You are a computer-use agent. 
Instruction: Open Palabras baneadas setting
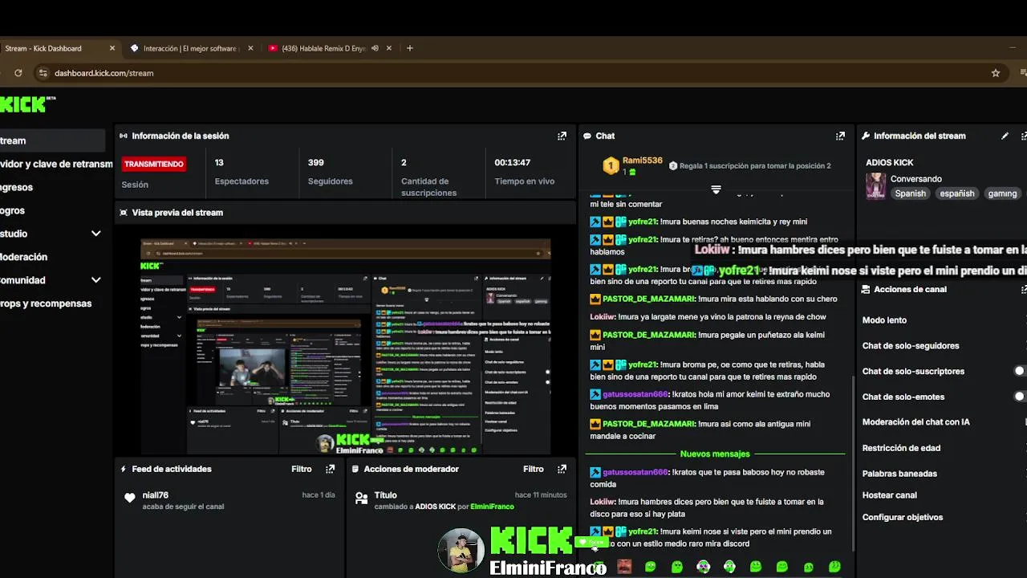[x=899, y=474]
